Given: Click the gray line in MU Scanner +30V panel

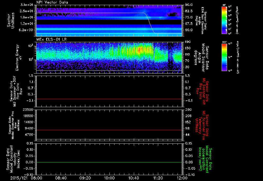Looking at the screenshot, I should (x=109, y=99).
